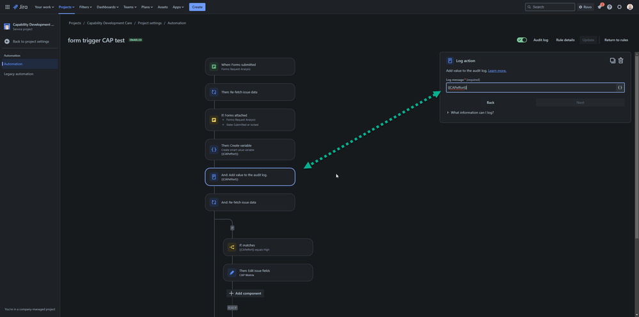639x317 pixels.
Task: Open the Learn more link
Action: [x=497, y=71]
